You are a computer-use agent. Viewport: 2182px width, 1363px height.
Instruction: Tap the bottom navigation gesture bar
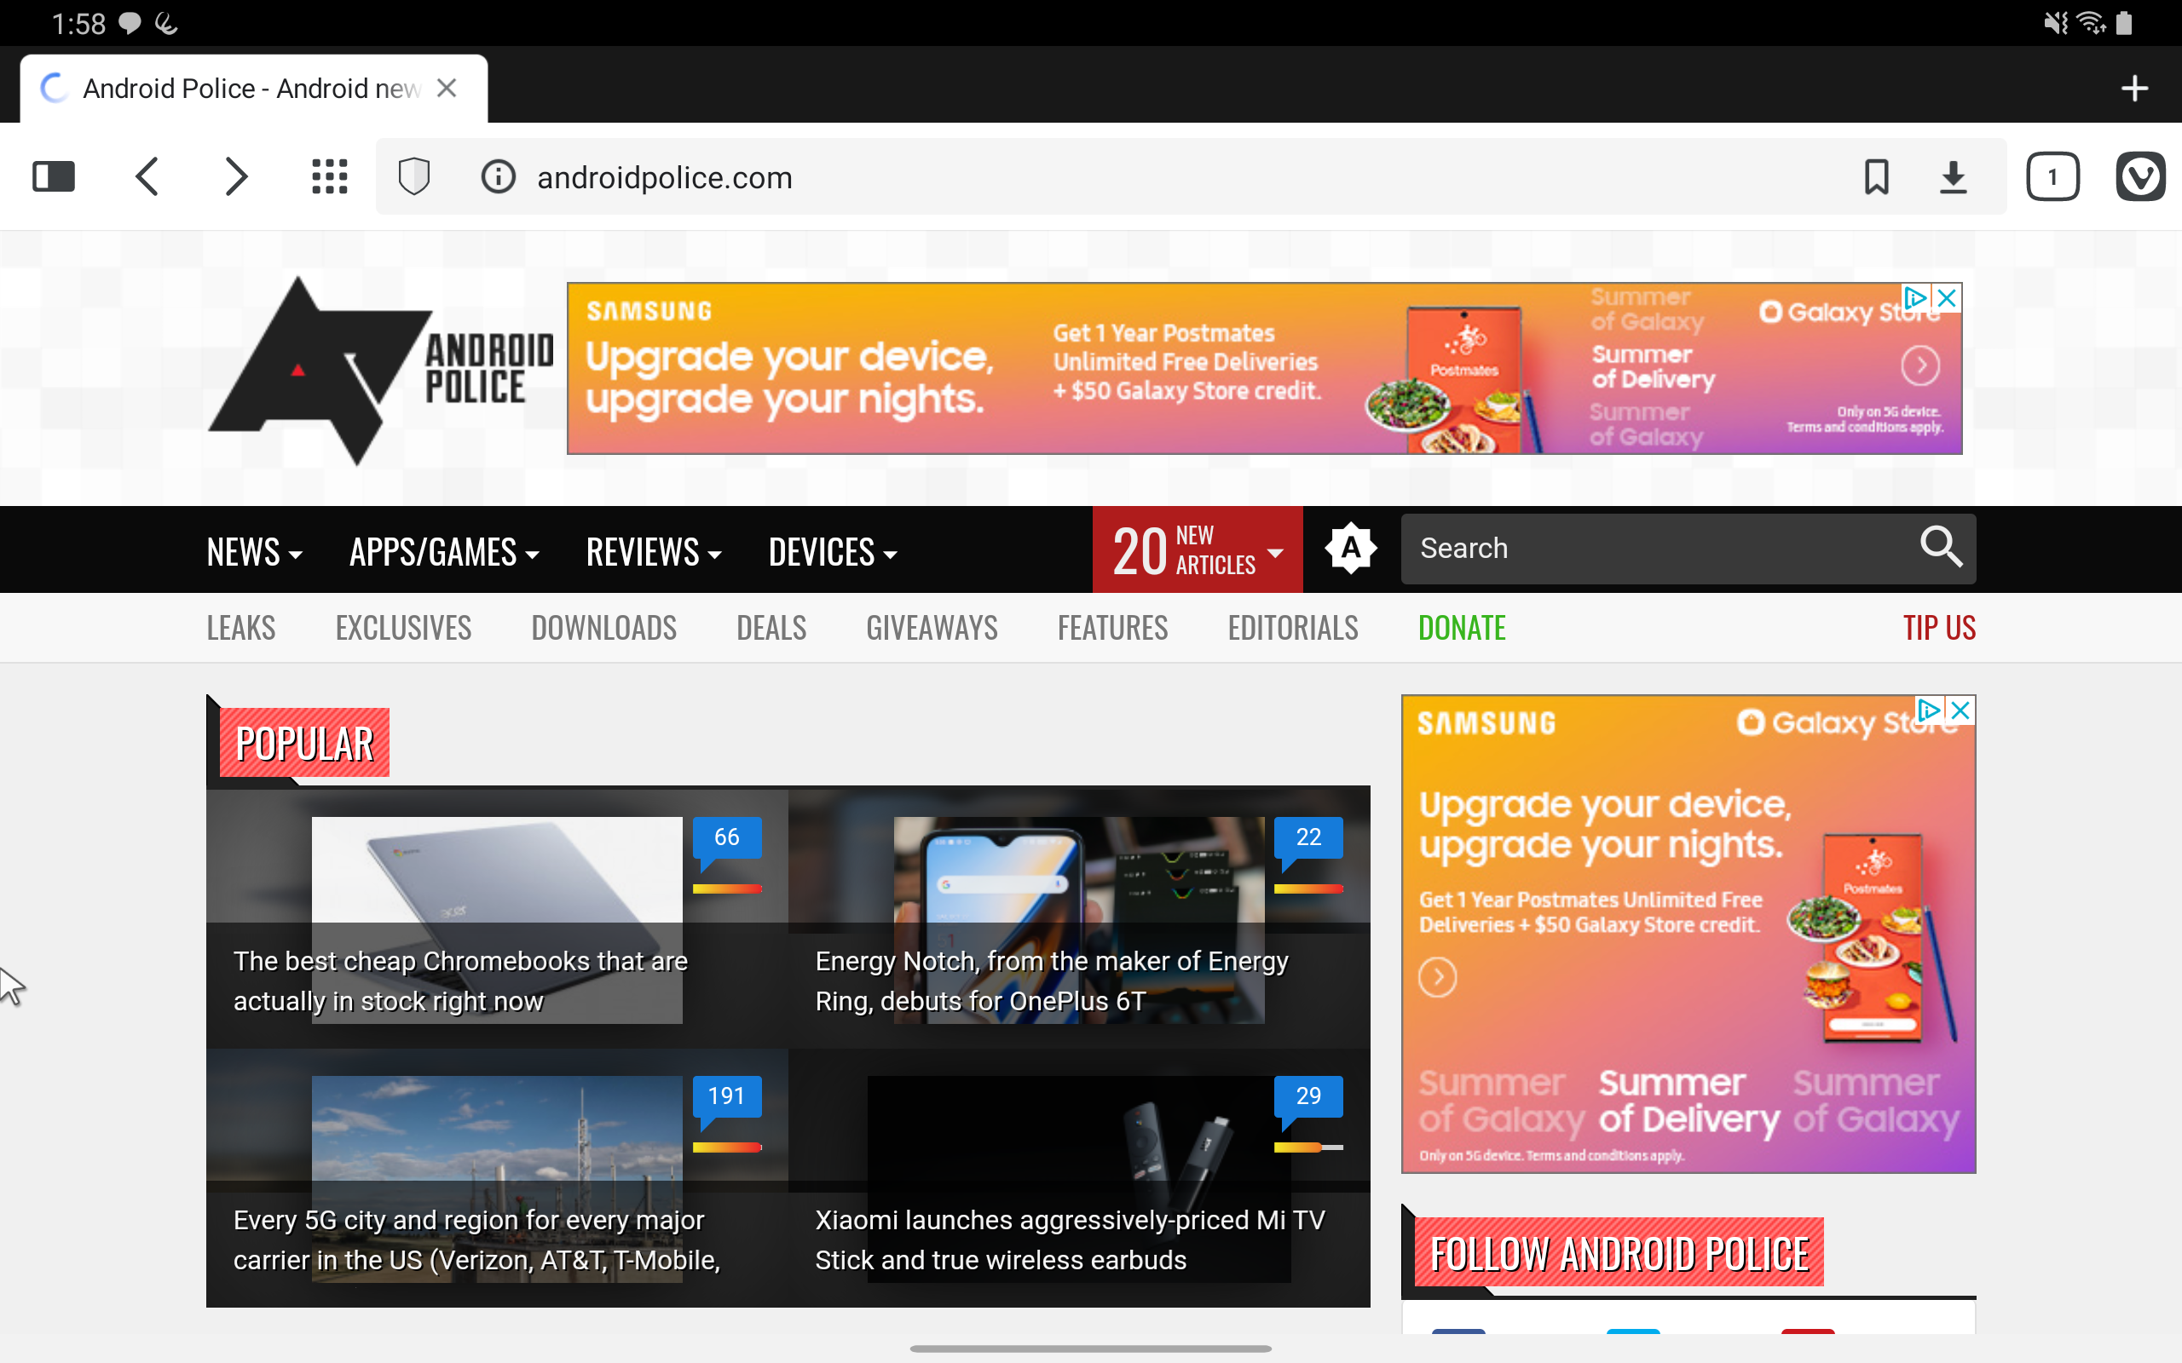pyautogui.click(x=1091, y=1349)
